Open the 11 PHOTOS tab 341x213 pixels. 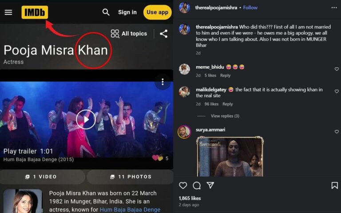[x=129, y=177]
